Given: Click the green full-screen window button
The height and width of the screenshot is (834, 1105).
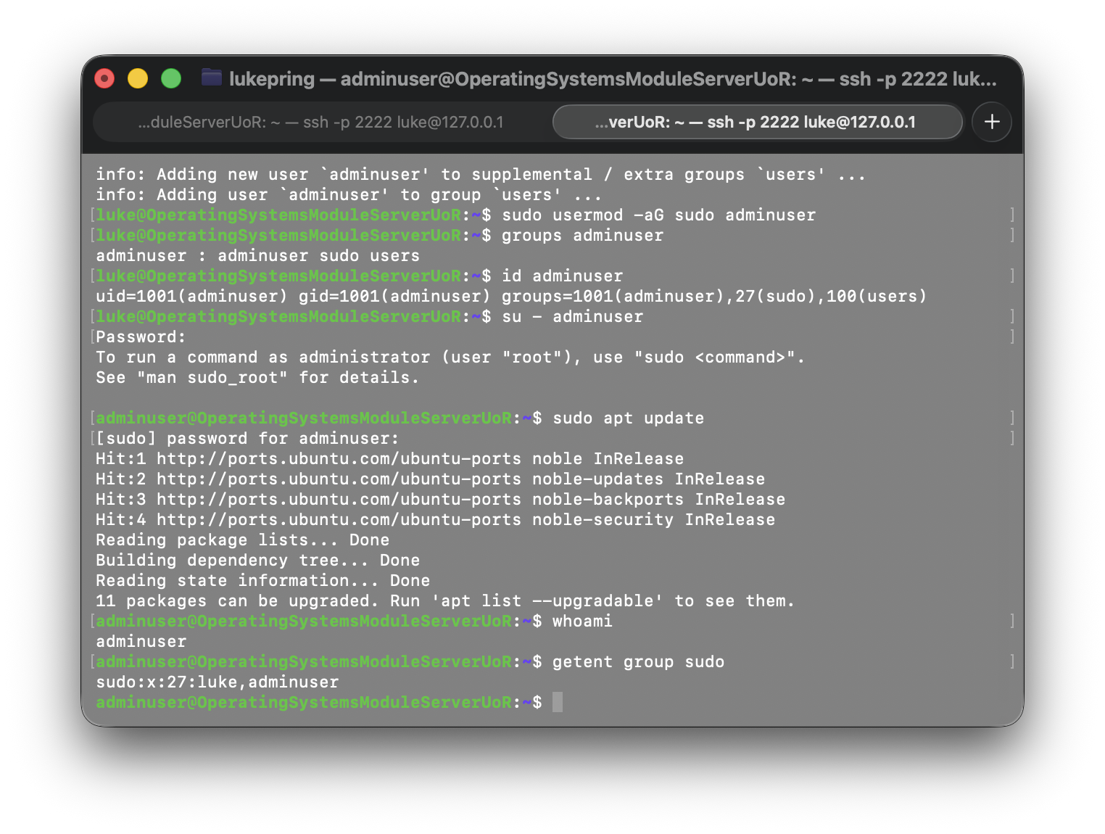Looking at the screenshot, I should point(171,78).
